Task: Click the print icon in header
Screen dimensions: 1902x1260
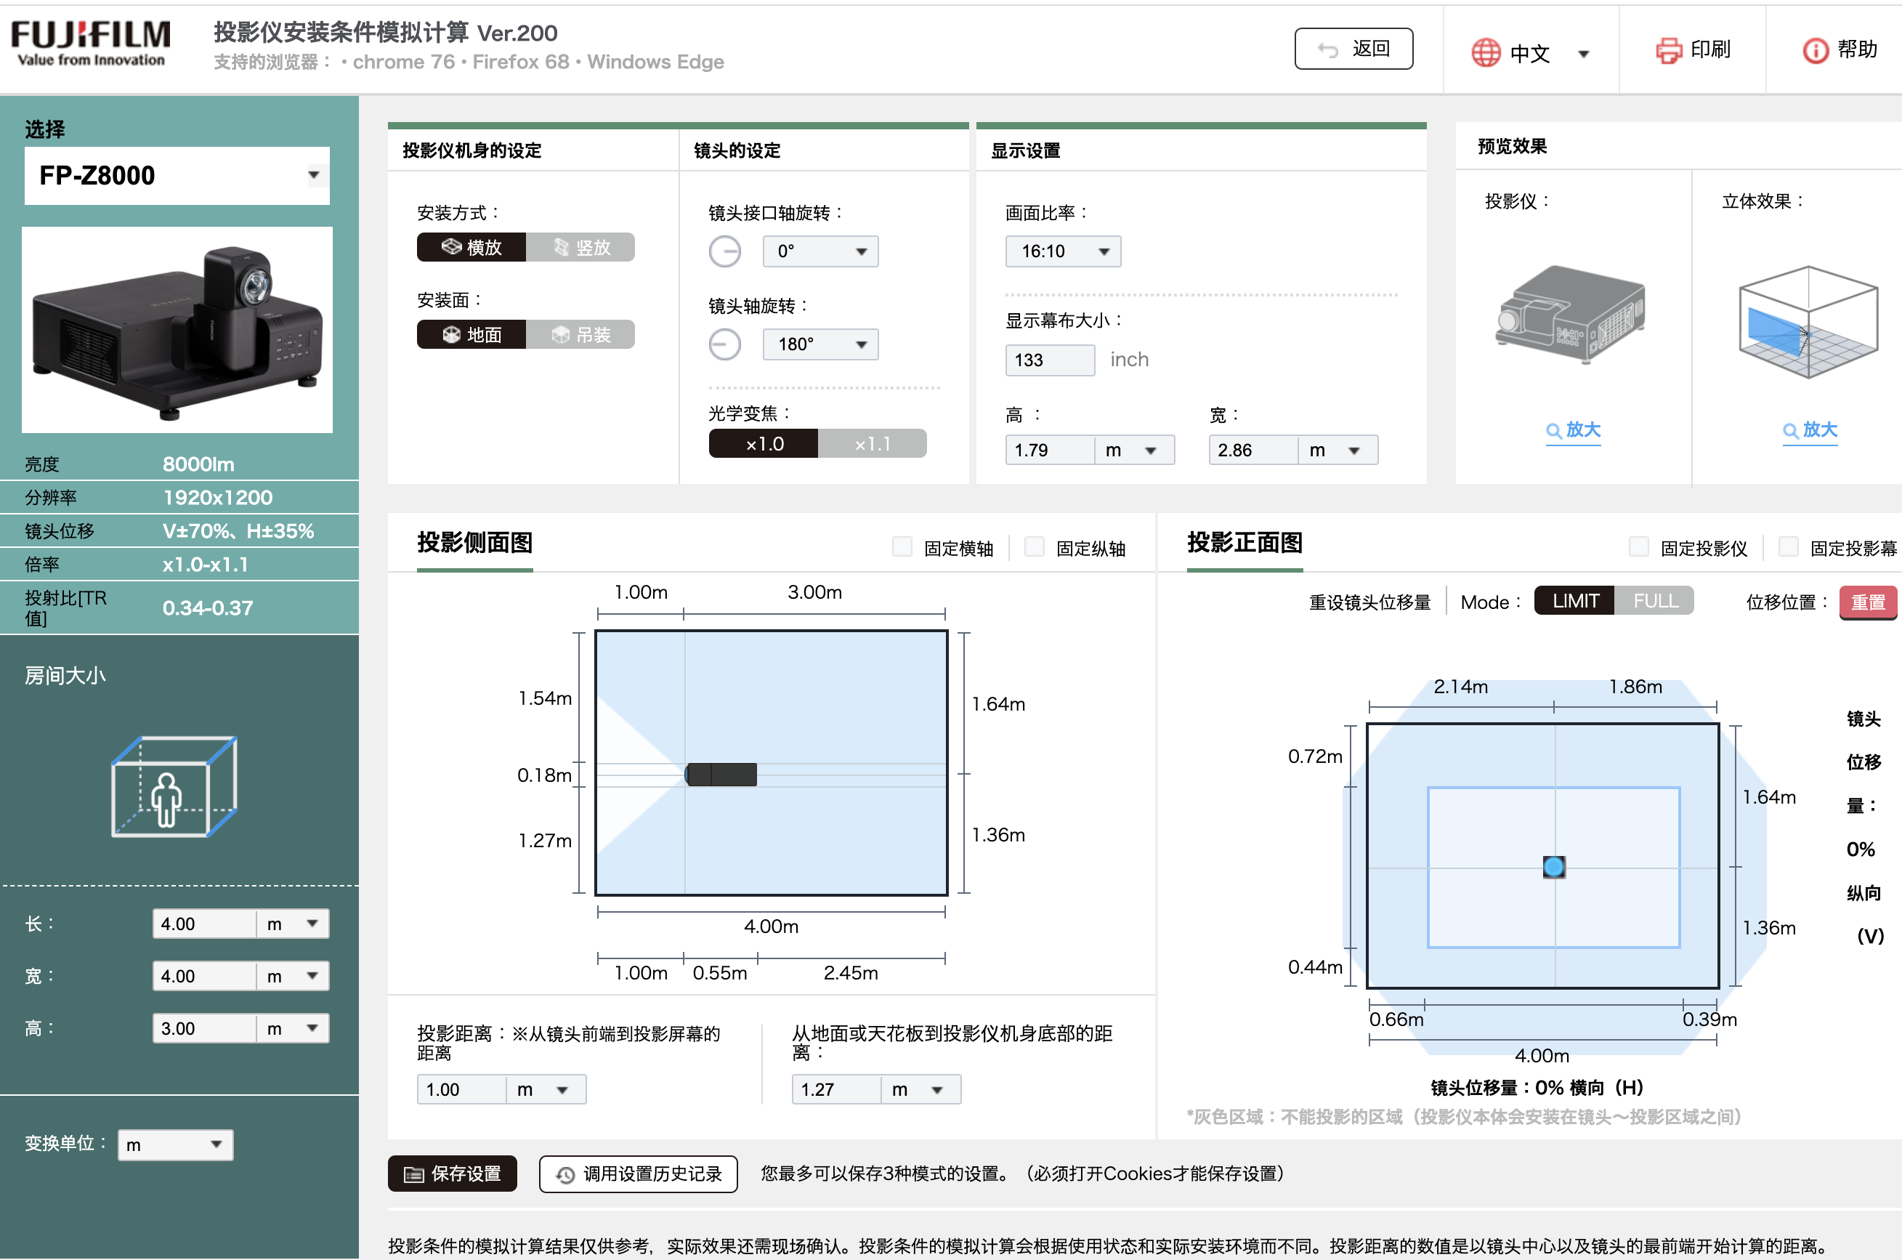Action: click(1667, 51)
